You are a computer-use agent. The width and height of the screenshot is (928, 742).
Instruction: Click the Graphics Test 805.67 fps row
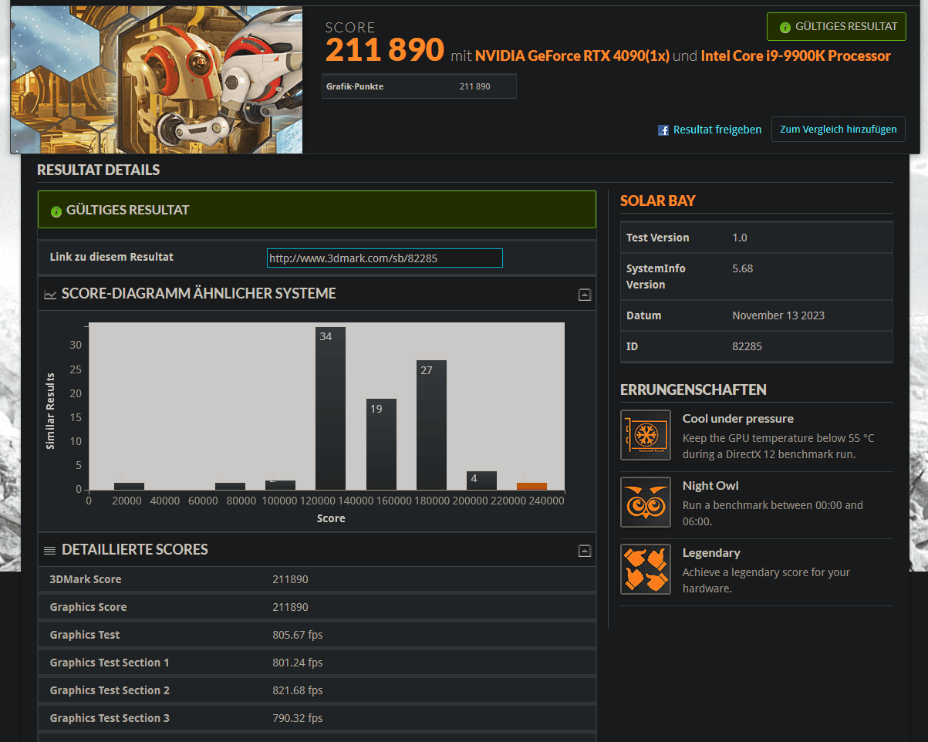317,635
